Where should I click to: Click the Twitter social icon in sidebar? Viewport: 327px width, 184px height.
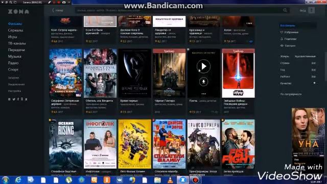[14, 99]
